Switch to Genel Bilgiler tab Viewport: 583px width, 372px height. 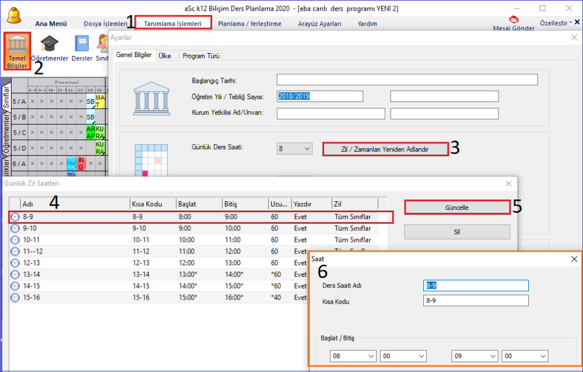pyautogui.click(x=134, y=55)
